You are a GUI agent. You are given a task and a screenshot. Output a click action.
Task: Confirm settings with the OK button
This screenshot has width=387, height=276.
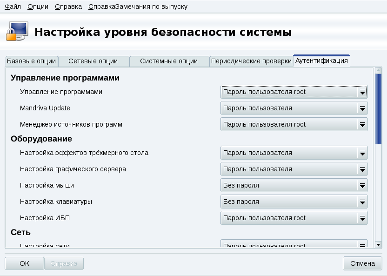[x=24, y=263]
